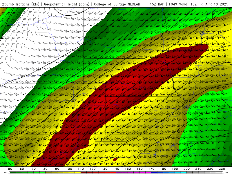
Task: Click the legend value 110
Action: [81, 169]
